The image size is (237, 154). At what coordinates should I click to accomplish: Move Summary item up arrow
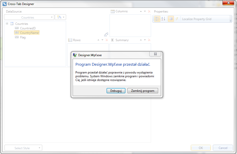click(141, 40)
